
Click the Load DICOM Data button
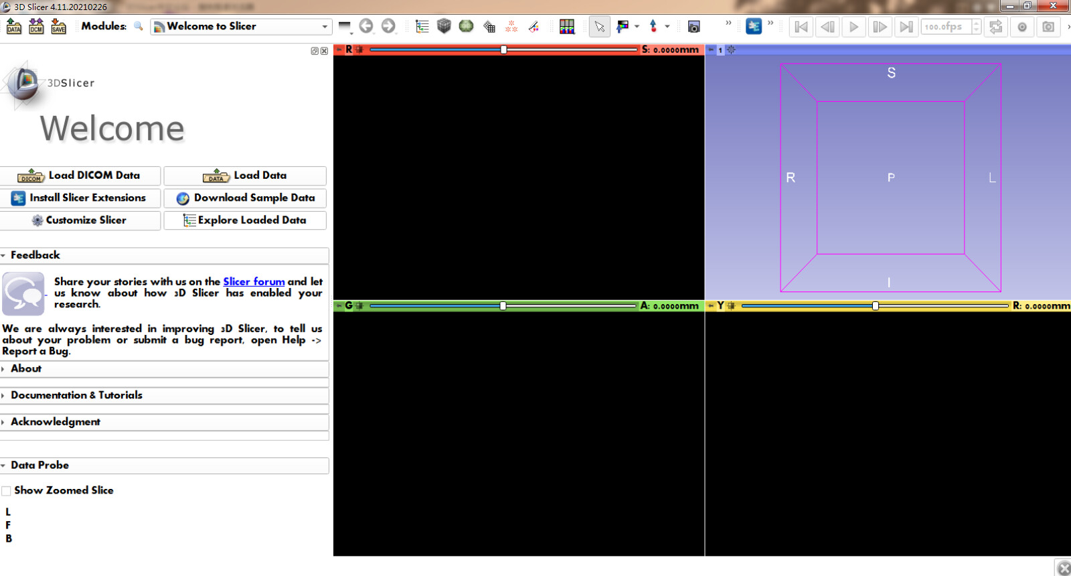point(80,175)
